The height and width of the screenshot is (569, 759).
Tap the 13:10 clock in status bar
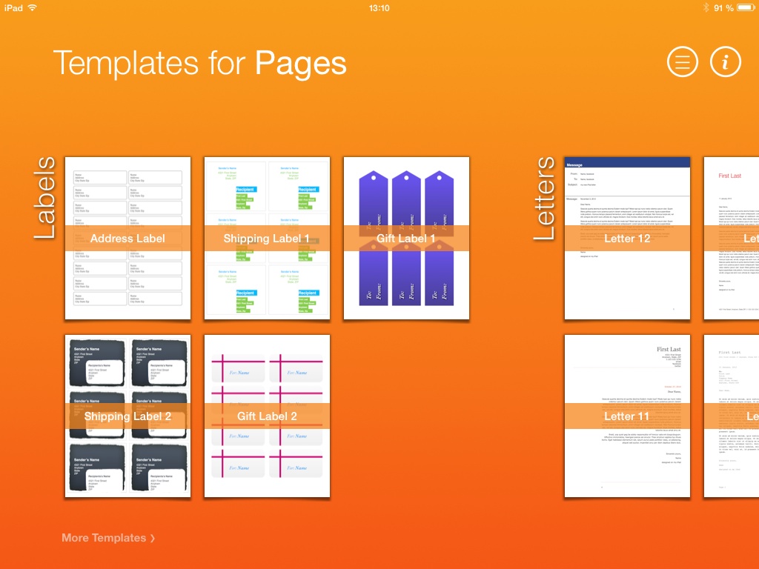[x=379, y=7]
